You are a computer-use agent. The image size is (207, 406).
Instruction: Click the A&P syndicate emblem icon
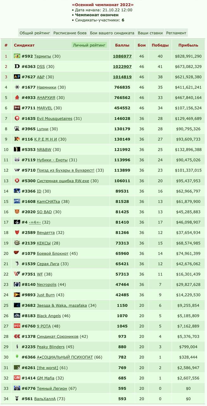click(x=17, y=77)
